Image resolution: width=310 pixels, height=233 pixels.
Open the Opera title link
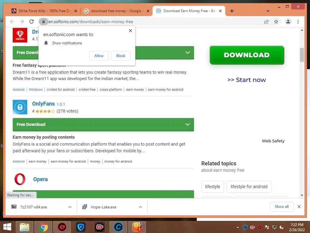(x=40, y=179)
